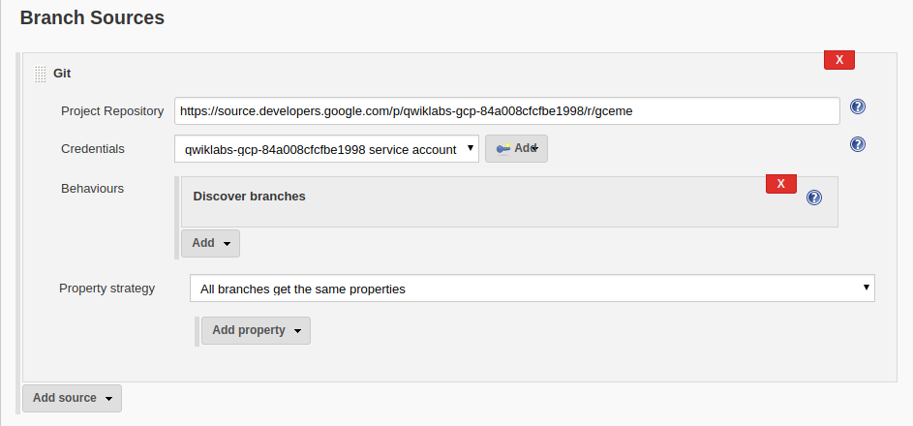Open help for Project Repository field
The width and height of the screenshot is (913, 426).
(x=858, y=106)
